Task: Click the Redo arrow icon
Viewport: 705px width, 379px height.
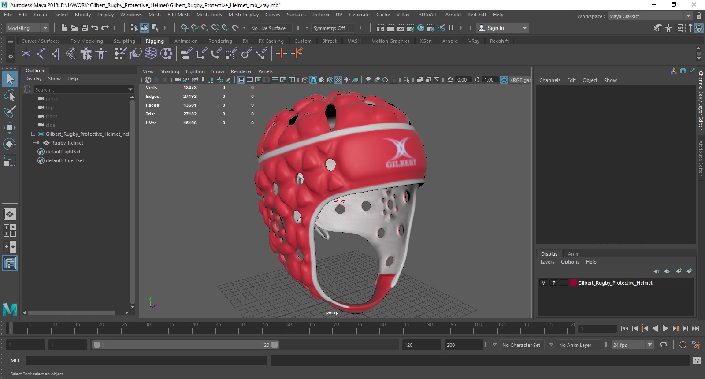Action: (105, 28)
